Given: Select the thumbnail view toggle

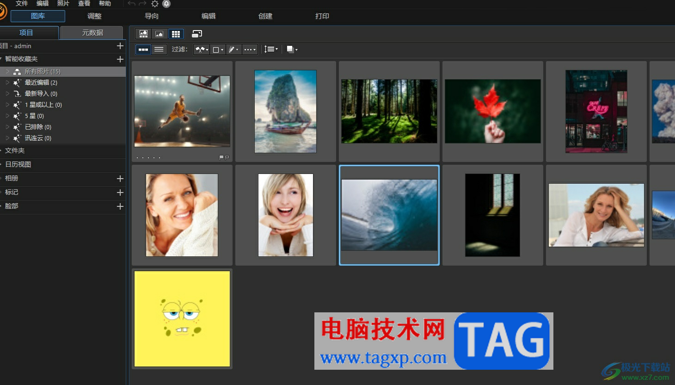Looking at the screenshot, I should click(143, 50).
